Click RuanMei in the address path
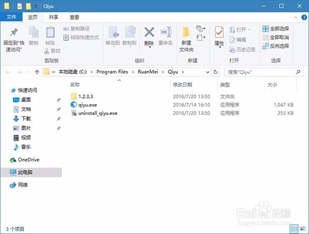 (148, 72)
